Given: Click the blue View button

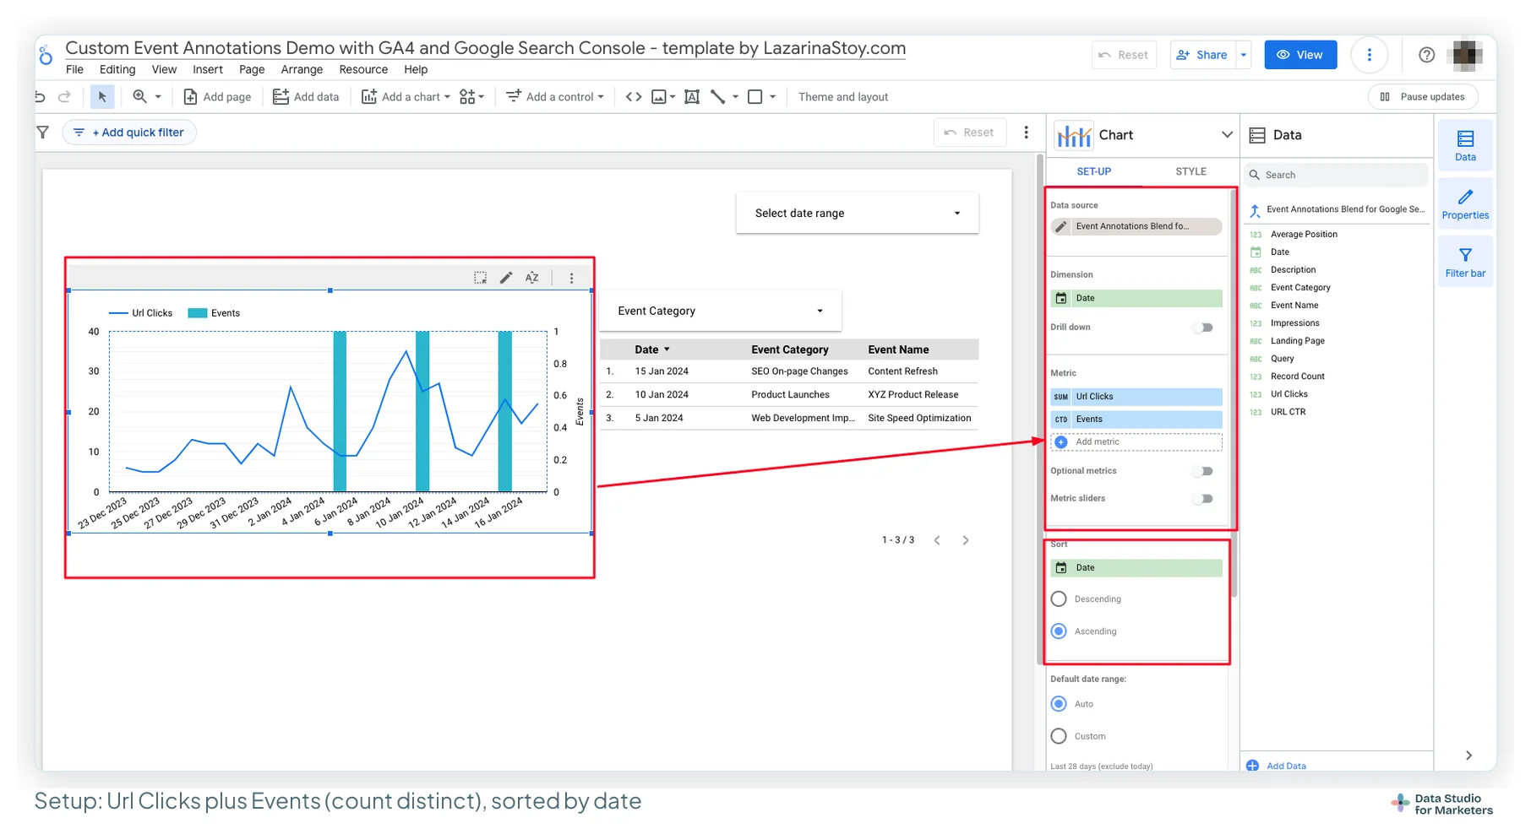Looking at the screenshot, I should pyautogui.click(x=1300, y=55).
